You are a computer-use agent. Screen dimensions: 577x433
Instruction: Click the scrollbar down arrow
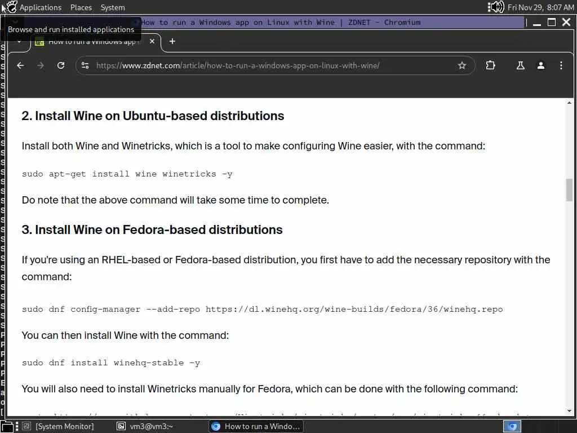569,411
